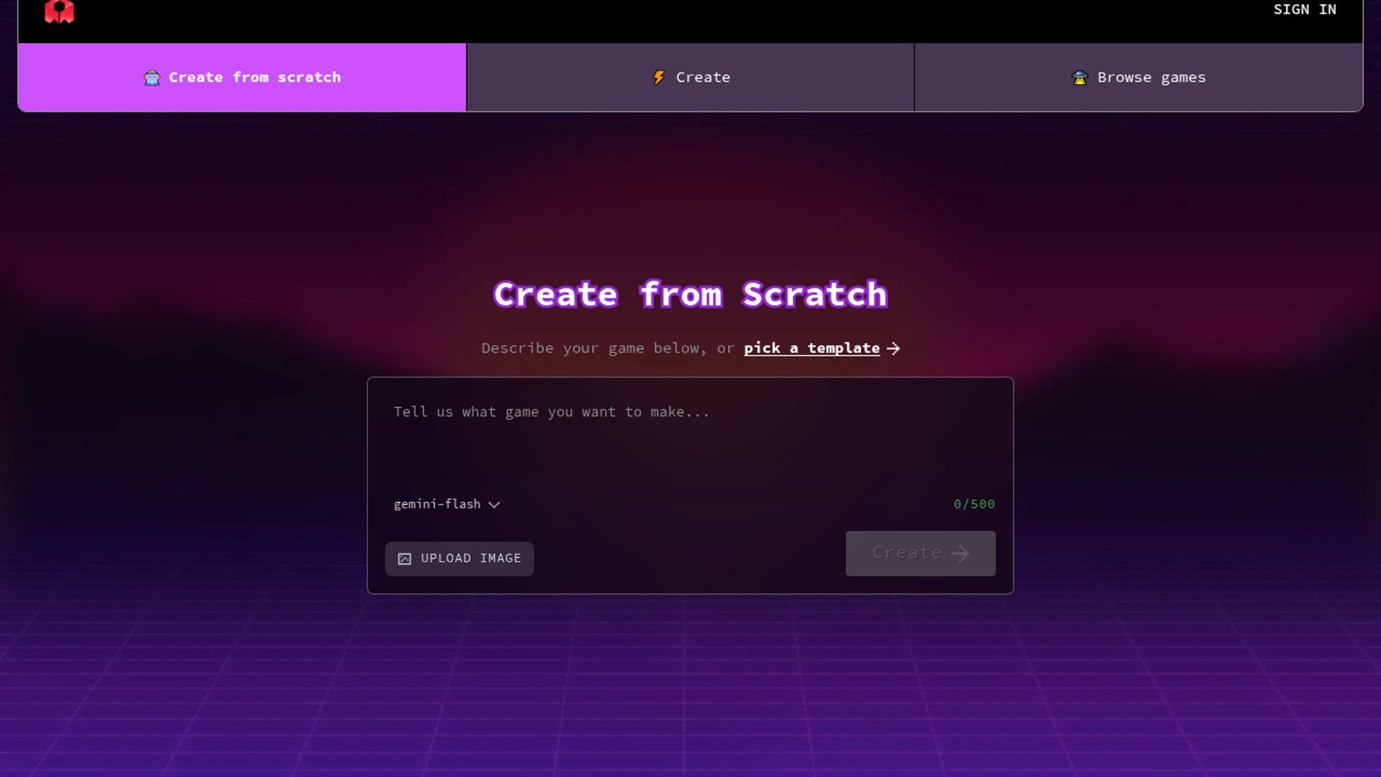Viewport: 1381px width, 777px height.
Task: Follow the pick a template link
Action: 811,348
